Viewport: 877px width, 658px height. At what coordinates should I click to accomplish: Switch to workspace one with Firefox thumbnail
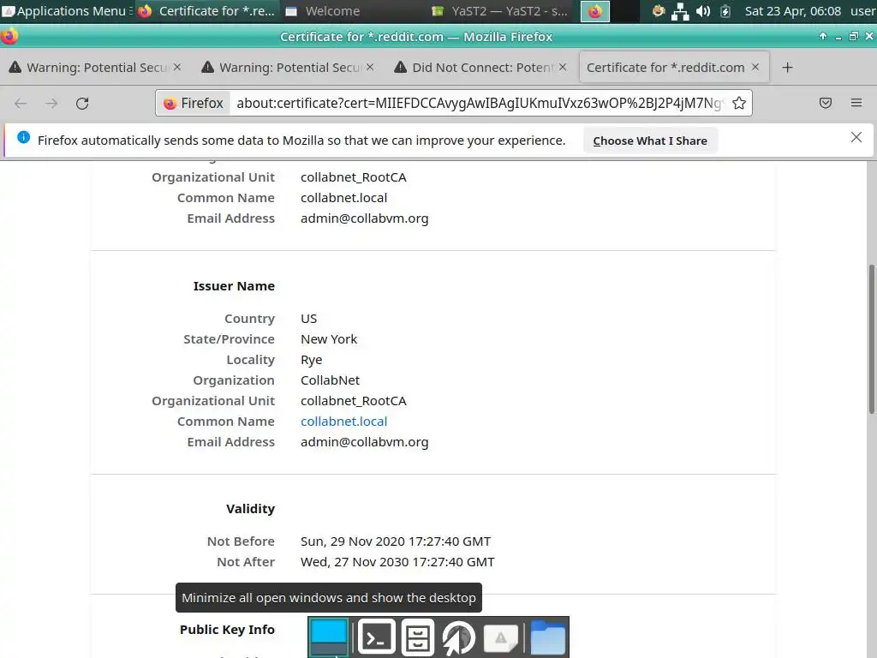tap(595, 11)
